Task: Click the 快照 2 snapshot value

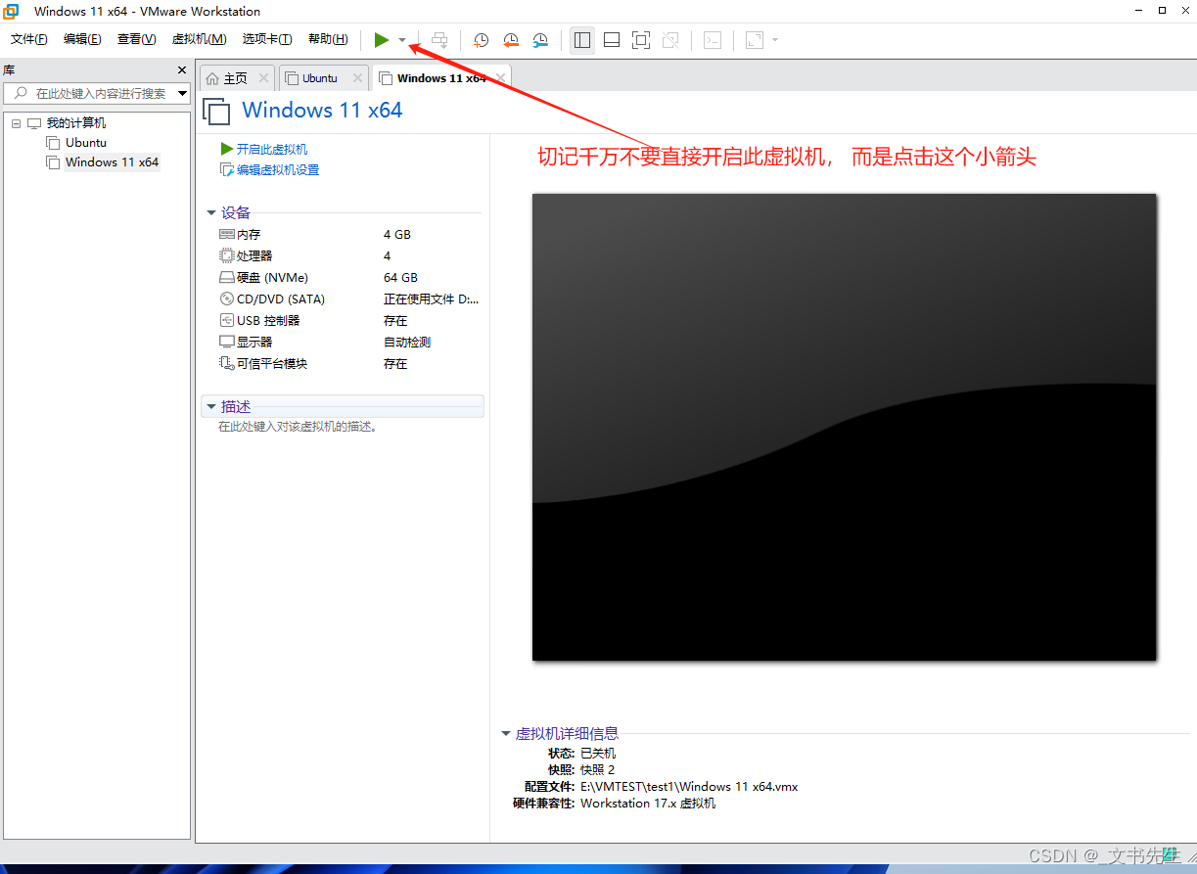Action: [x=598, y=770]
